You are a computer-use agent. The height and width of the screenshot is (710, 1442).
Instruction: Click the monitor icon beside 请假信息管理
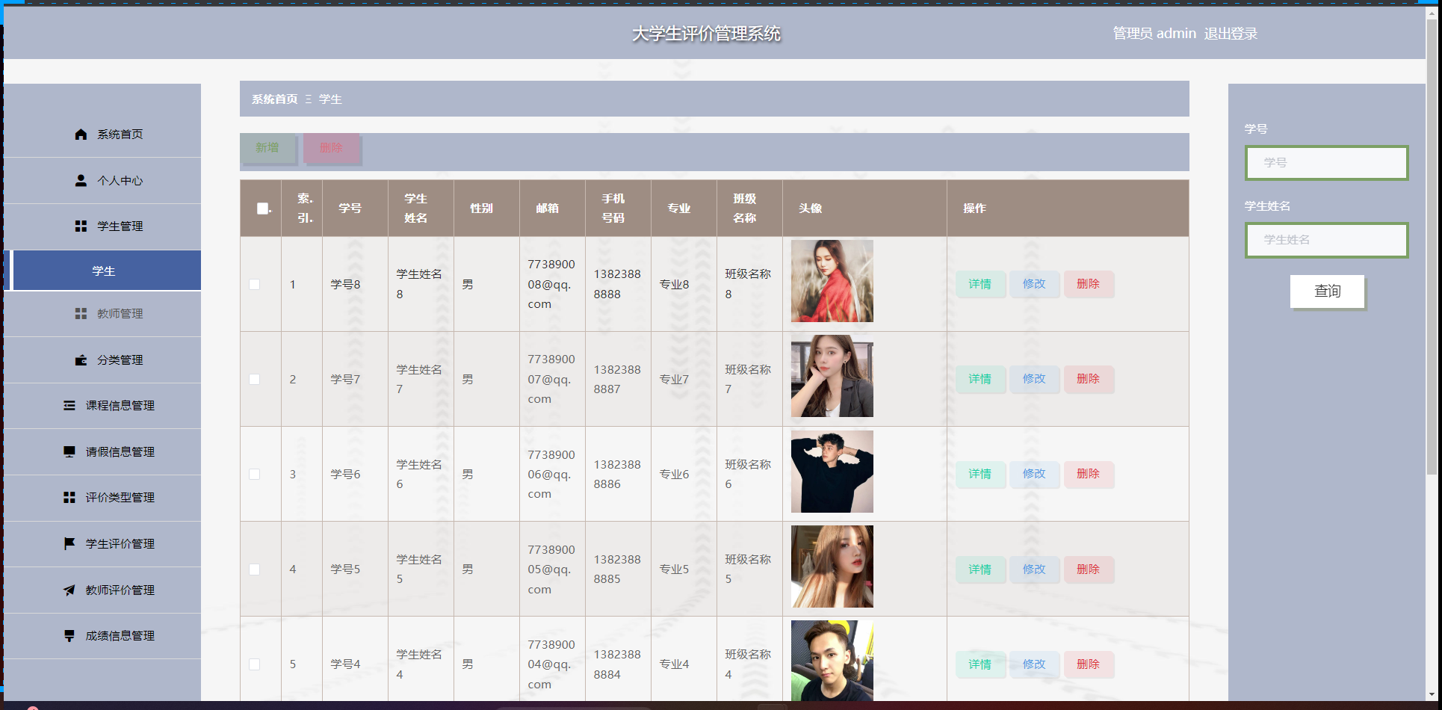pos(69,451)
